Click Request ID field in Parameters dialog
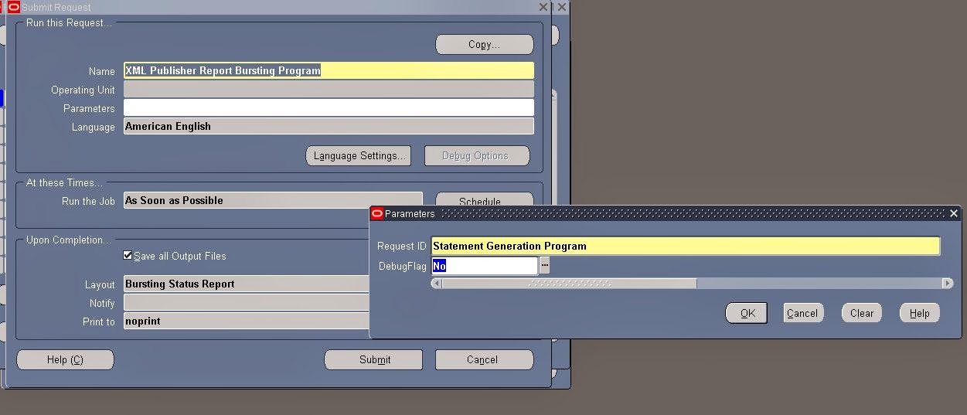 [686, 246]
